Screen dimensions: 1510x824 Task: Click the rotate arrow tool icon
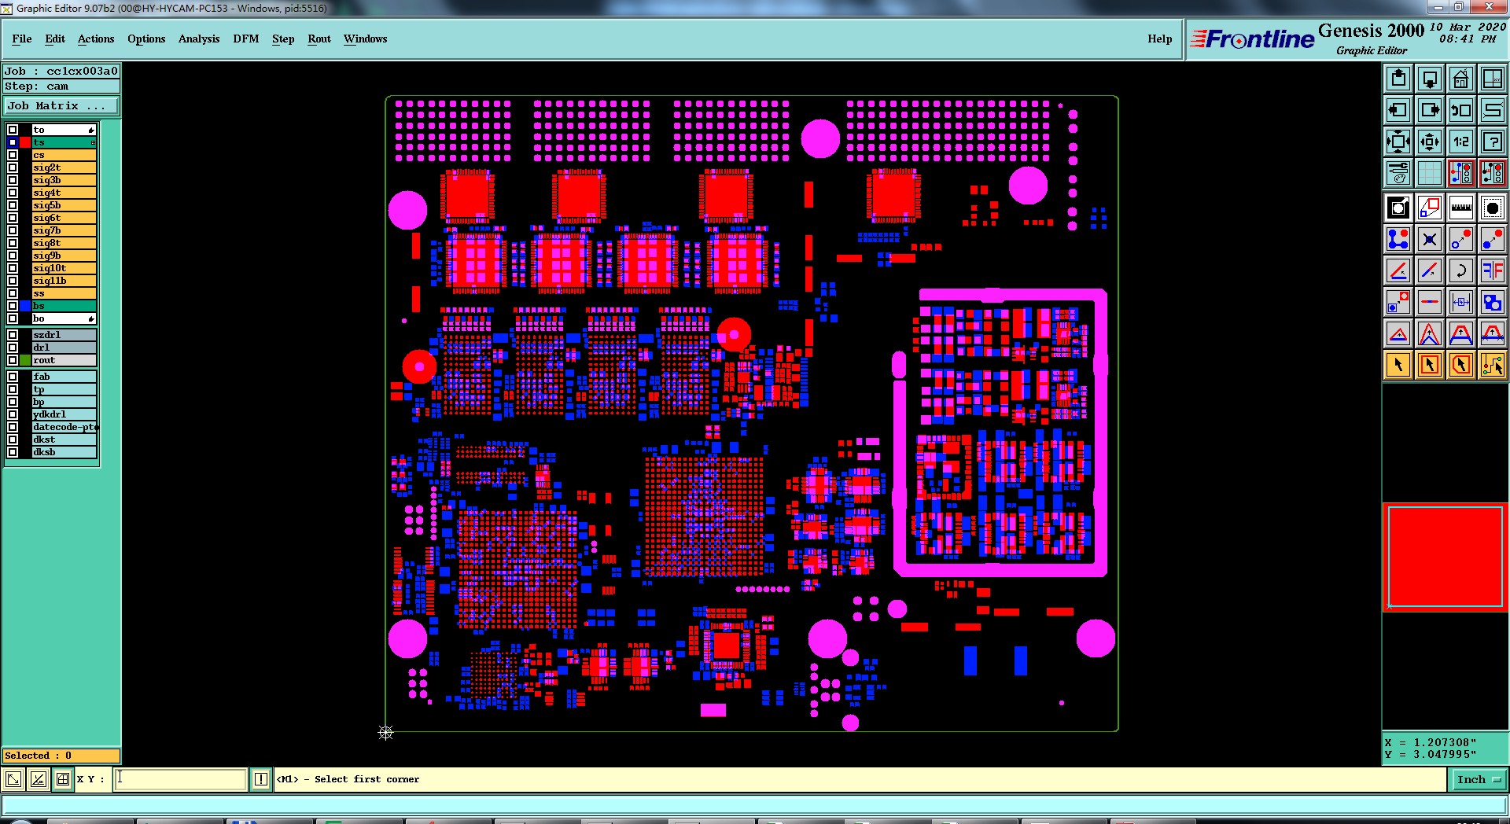(x=1461, y=270)
